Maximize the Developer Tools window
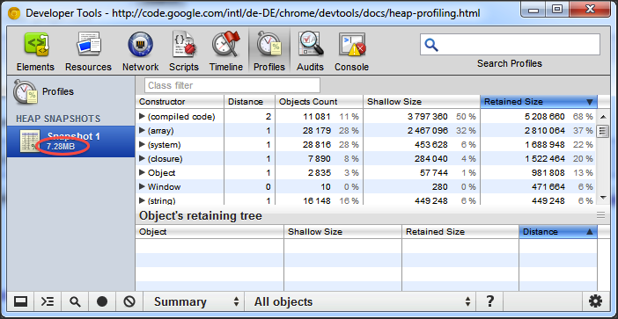Screen dimensions: 618x319 click(x=556, y=9)
